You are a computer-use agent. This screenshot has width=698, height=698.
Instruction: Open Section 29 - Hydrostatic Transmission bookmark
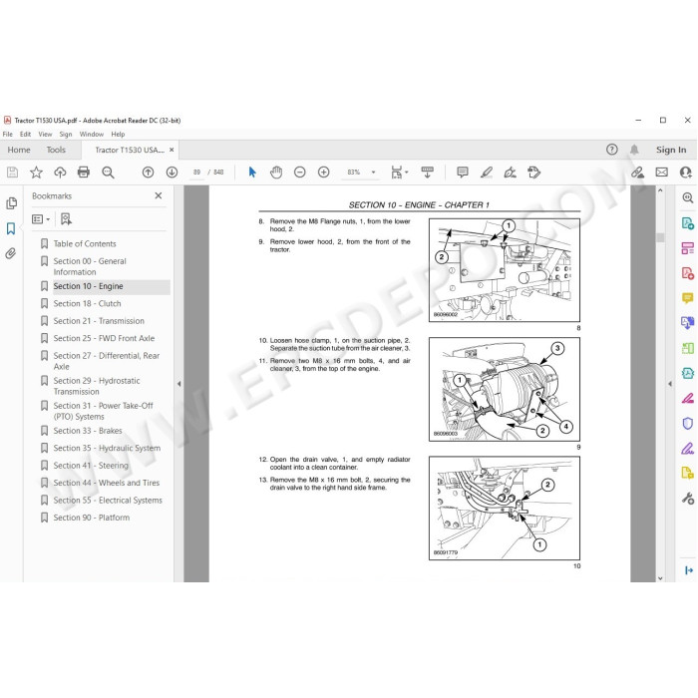click(x=97, y=387)
